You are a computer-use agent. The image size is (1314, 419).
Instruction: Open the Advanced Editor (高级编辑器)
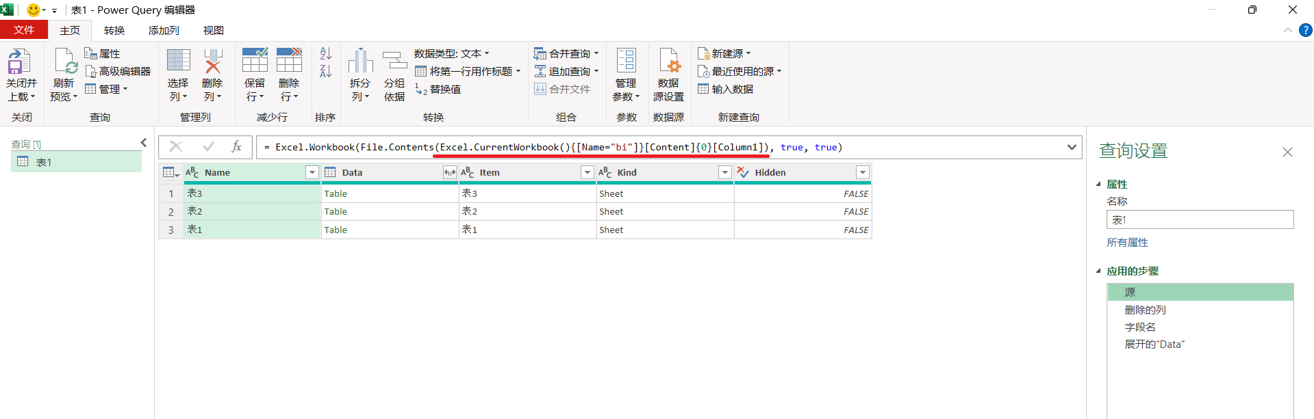coord(118,71)
